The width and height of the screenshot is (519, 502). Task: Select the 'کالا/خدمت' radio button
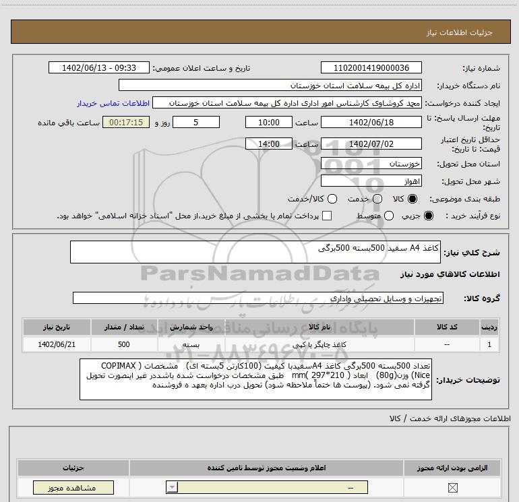[x=332, y=199]
